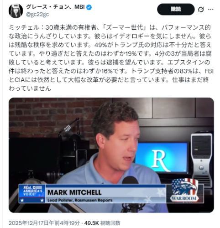This screenshot has width=220, height=228.
Task: Open the three-dot more options menu
Action: pos(211,10)
